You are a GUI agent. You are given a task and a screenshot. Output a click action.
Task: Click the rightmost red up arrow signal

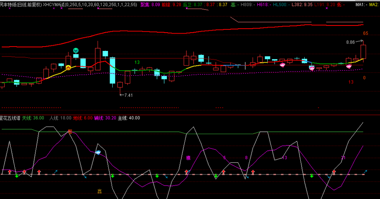coord(334,172)
